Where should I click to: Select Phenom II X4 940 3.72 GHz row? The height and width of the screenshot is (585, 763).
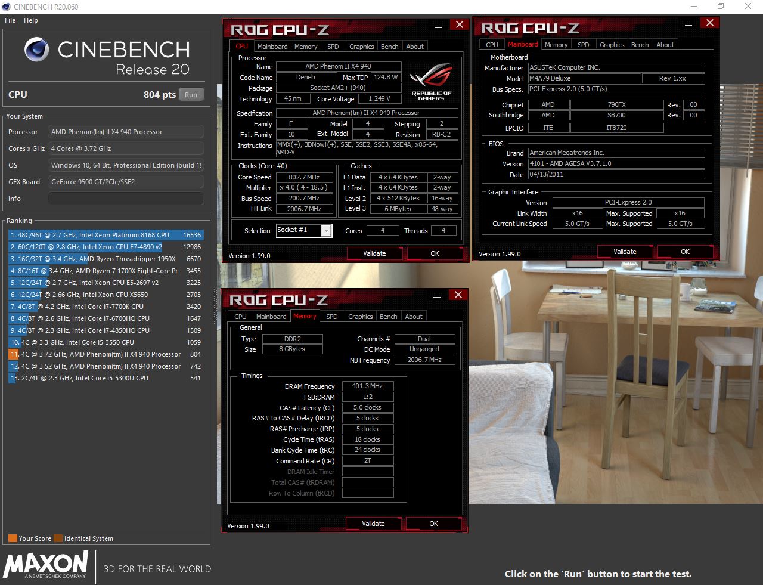(x=106, y=354)
